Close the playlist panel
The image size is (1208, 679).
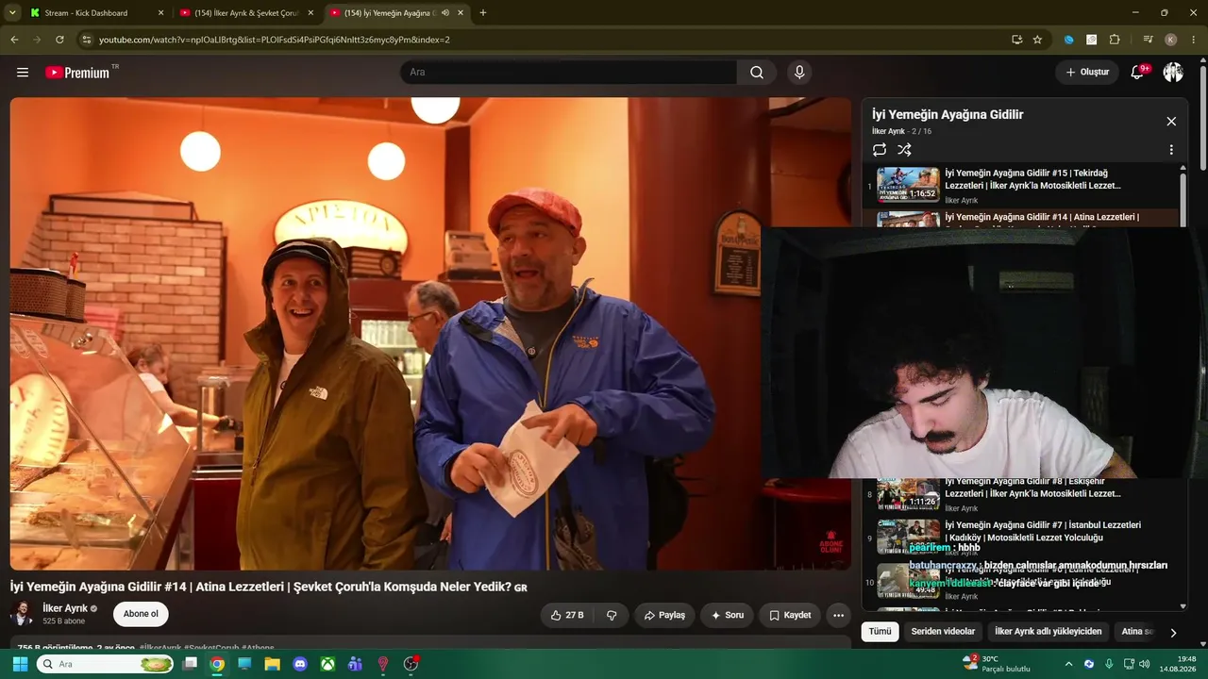(1171, 122)
